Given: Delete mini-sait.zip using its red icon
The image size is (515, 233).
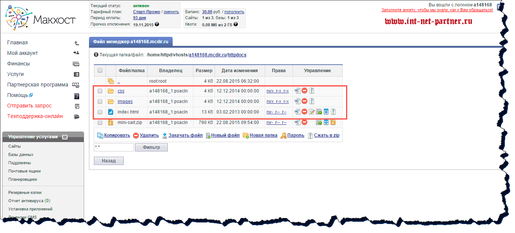Looking at the screenshot, I should coord(304,122).
